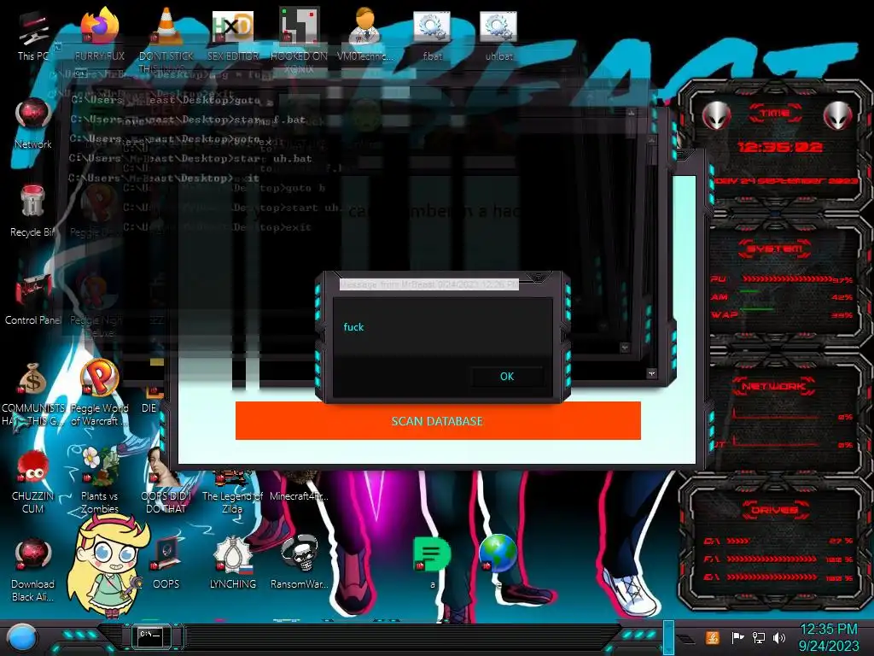Viewport: 874px width, 656px height.
Task: Click OK in the message dialog
Action: [x=507, y=377]
